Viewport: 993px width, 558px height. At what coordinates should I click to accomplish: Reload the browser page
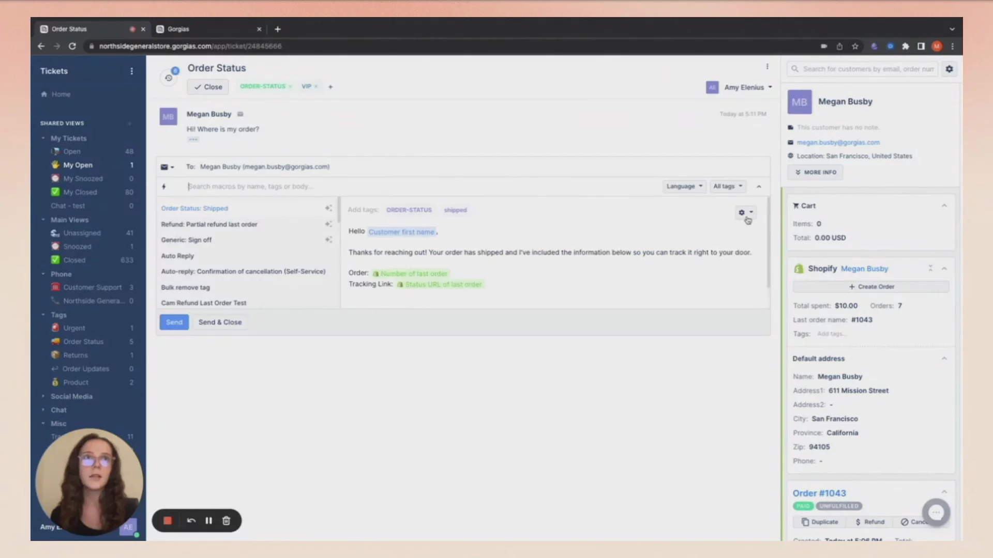click(x=72, y=46)
